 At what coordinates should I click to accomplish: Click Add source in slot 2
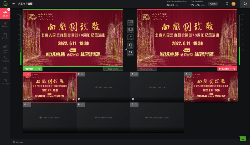(103, 87)
